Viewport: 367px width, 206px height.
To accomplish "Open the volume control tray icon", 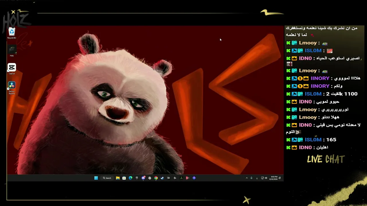I will coord(266,178).
